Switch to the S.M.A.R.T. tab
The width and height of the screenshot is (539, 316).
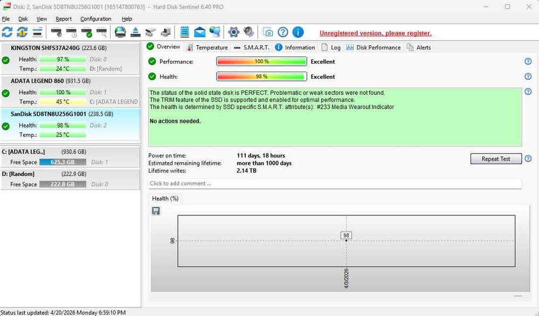(x=251, y=47)
